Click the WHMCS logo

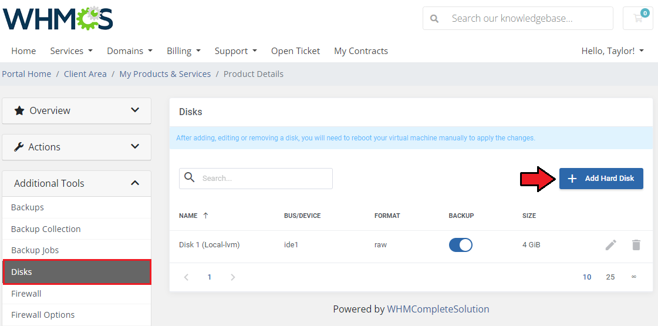point(58,18)
